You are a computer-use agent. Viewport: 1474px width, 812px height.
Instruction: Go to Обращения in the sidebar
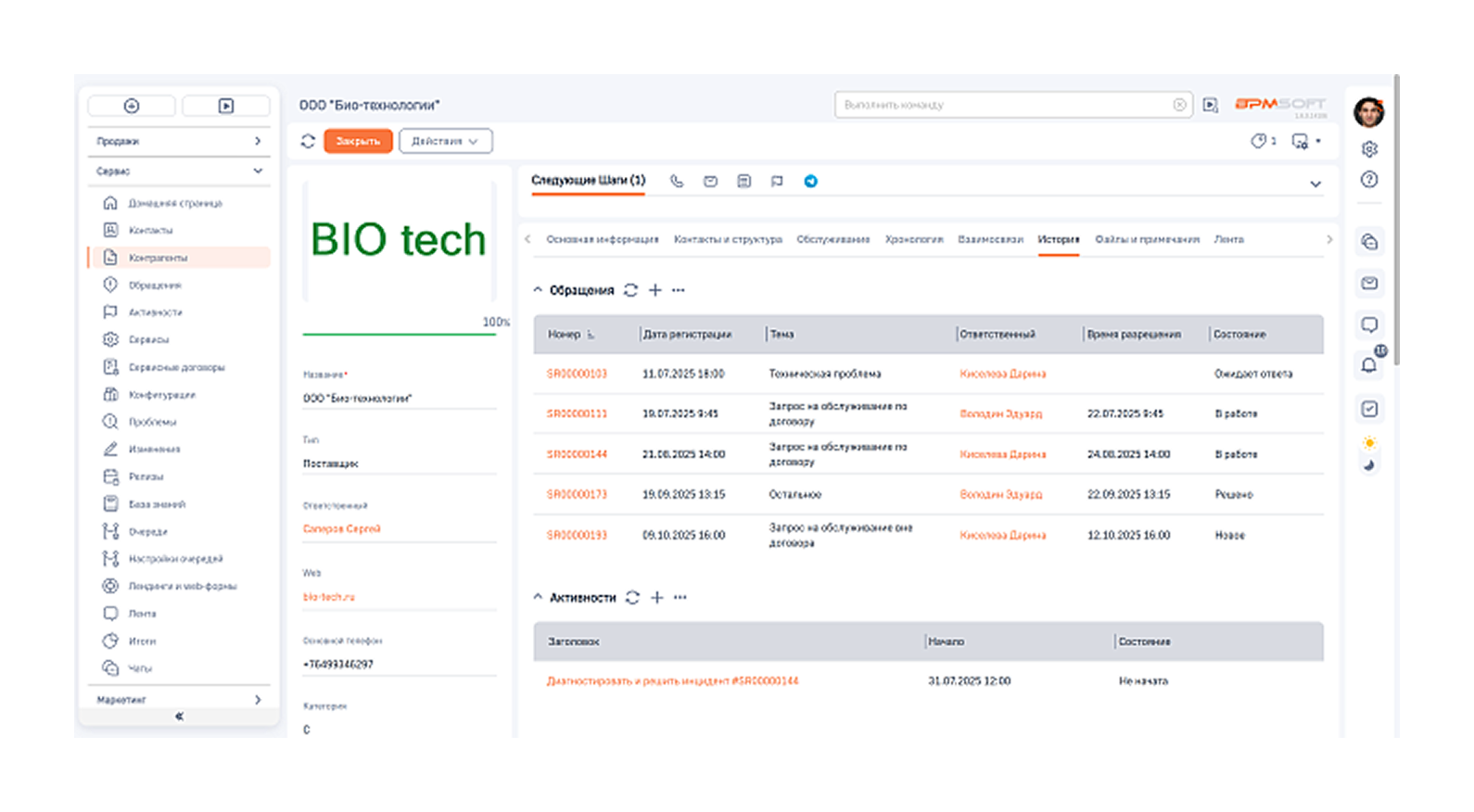(155, 285)
